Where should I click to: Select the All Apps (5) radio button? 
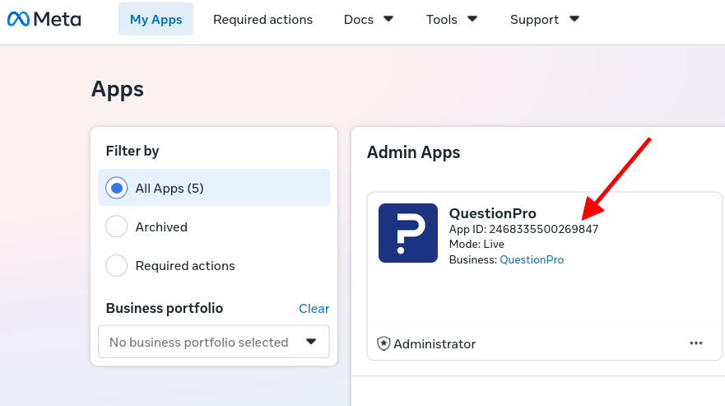[117, 188]
